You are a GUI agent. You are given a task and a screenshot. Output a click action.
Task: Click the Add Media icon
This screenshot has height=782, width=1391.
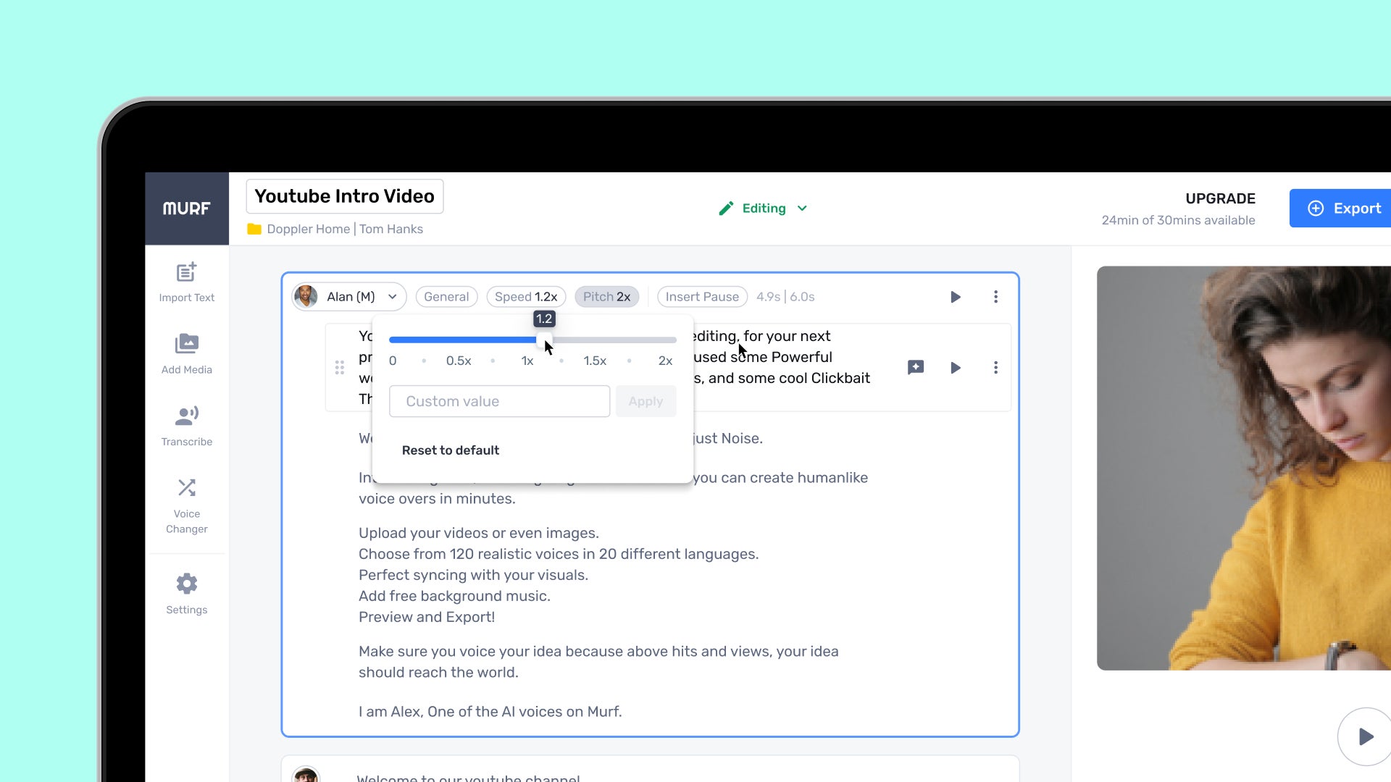point(186,344)
